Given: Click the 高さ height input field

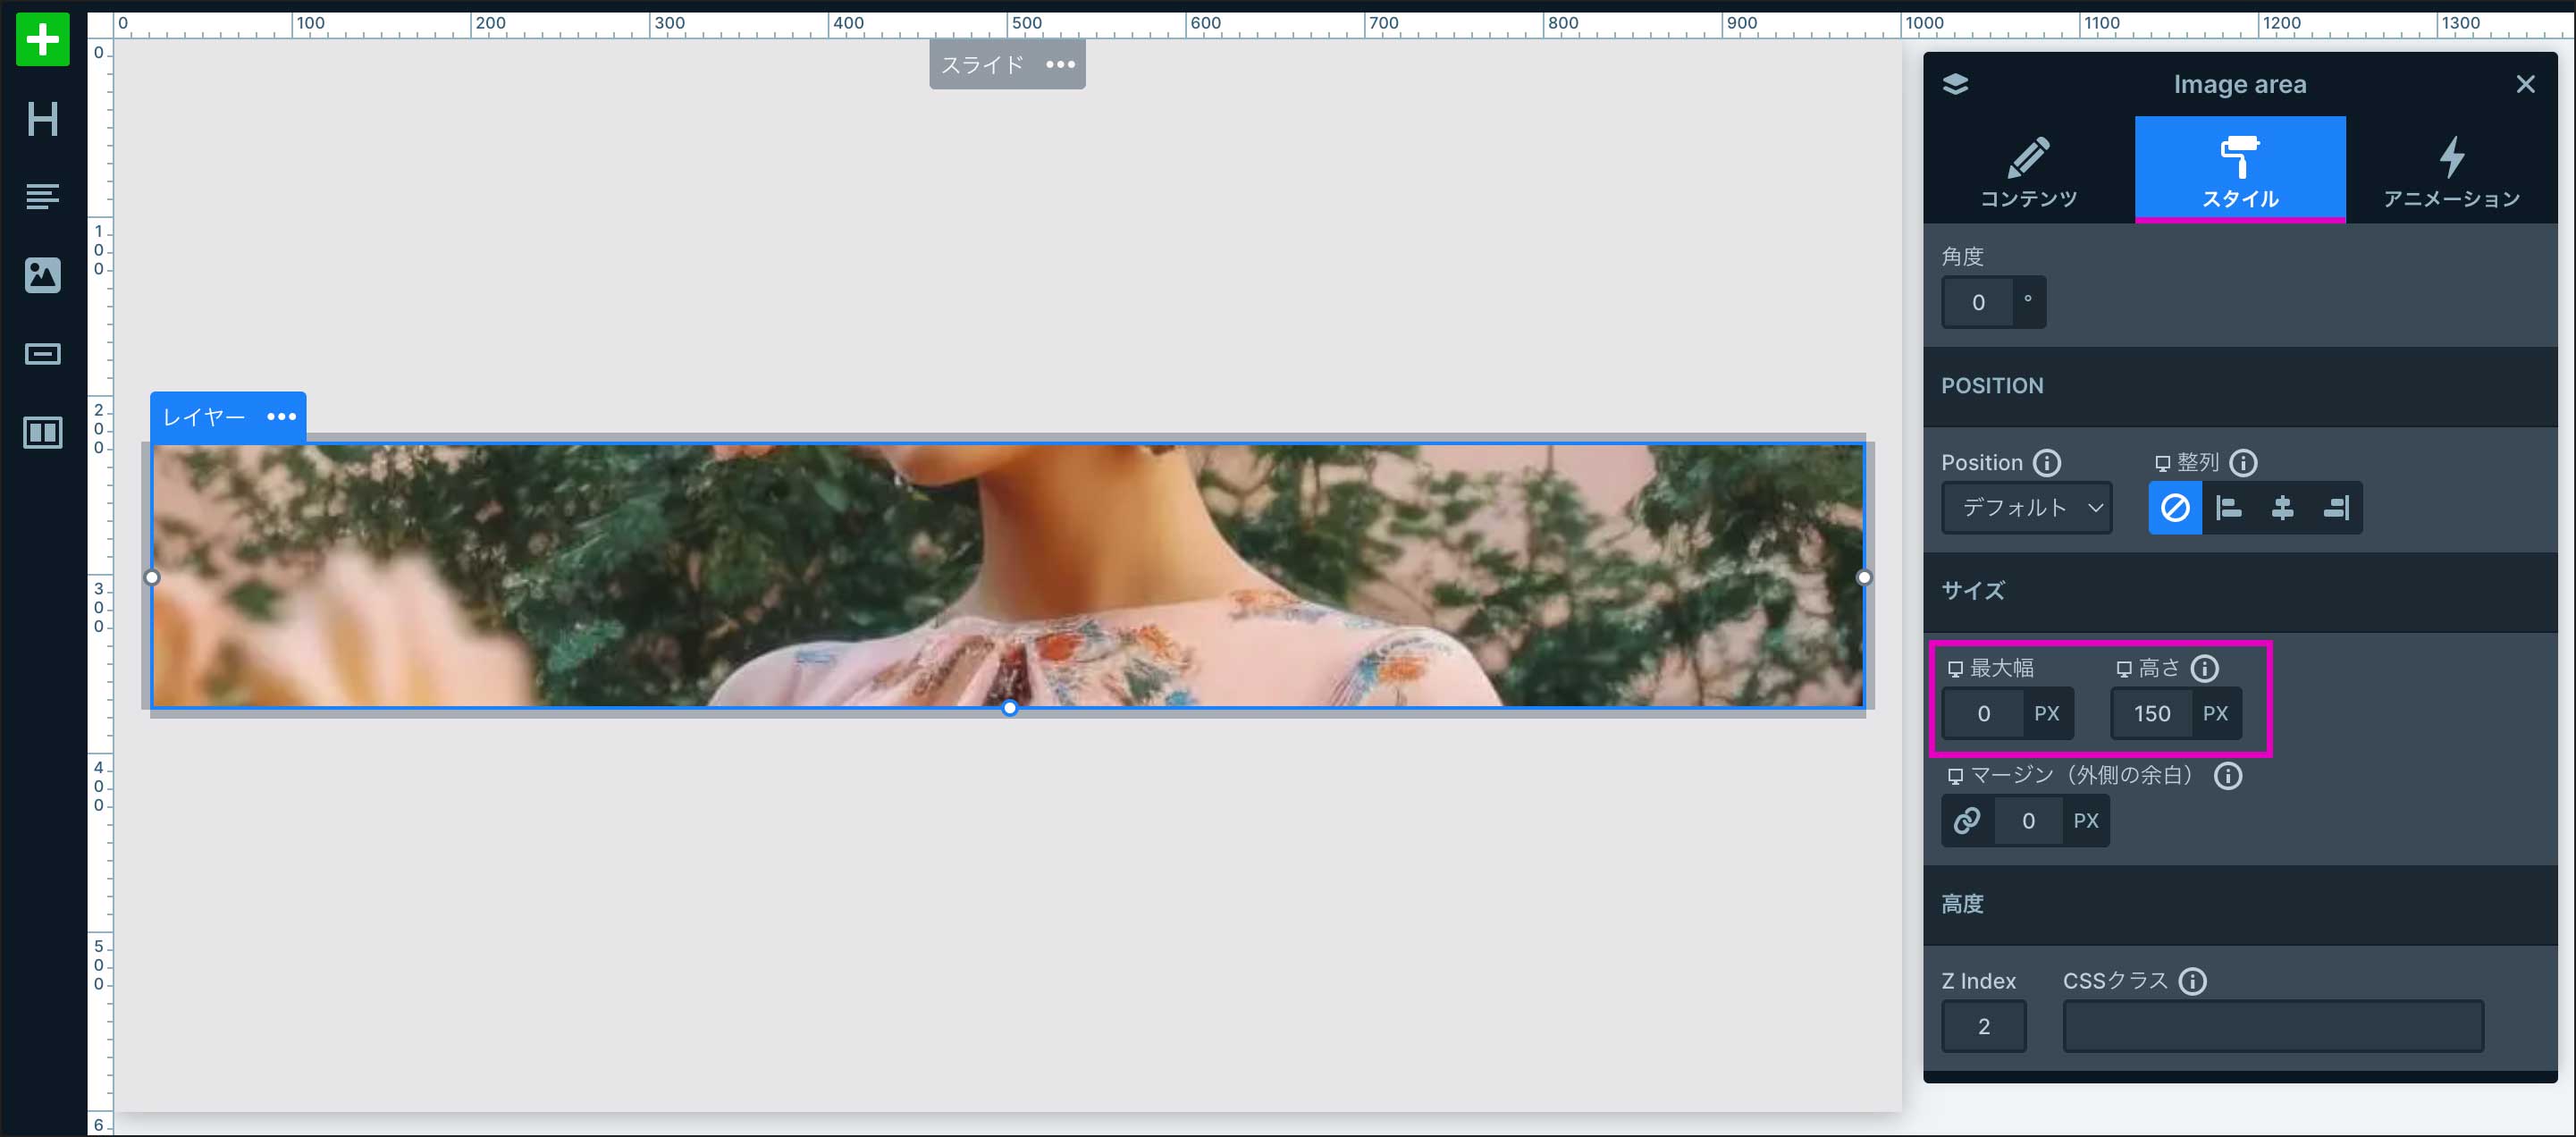Looking at the screenshot, I should [2151, 713].
